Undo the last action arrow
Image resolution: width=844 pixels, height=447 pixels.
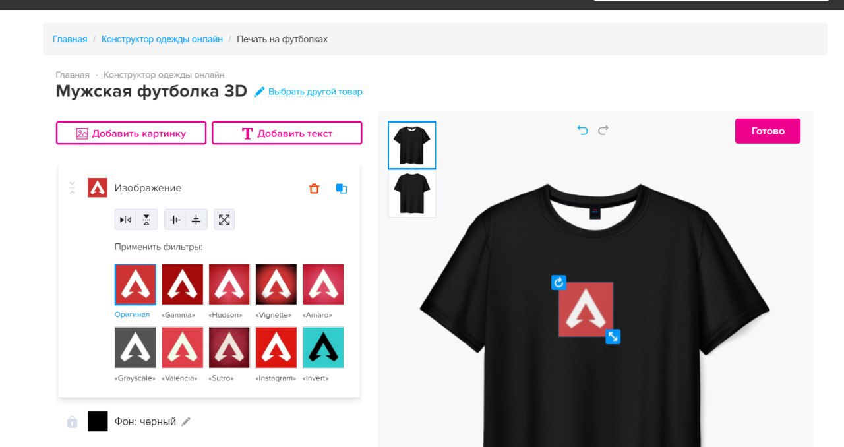(582, 130)
